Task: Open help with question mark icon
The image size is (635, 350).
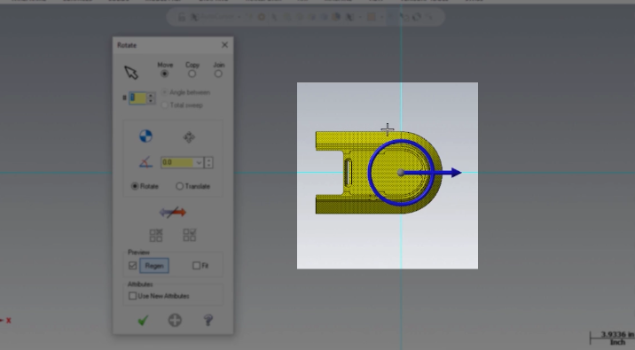Action: click(x=208, y=321)
